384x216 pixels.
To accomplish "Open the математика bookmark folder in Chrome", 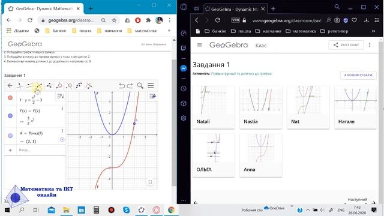I will 142,31.
